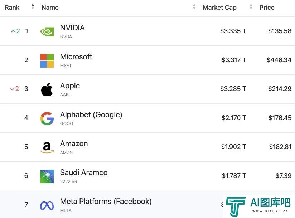
Task: Click the AI图库吧 watermark logo
Action: (x=259, y=206)
